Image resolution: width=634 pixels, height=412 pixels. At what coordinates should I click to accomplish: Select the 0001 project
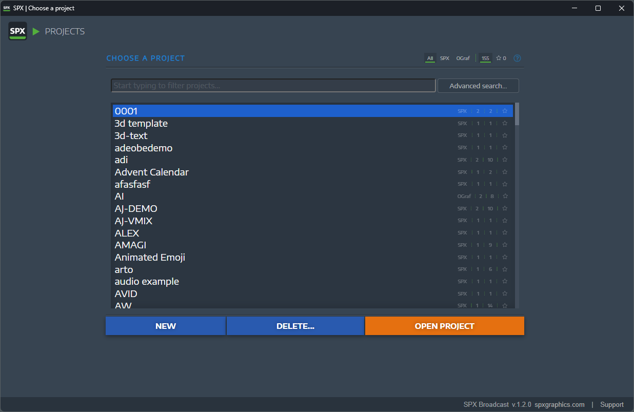pos(313,111)
